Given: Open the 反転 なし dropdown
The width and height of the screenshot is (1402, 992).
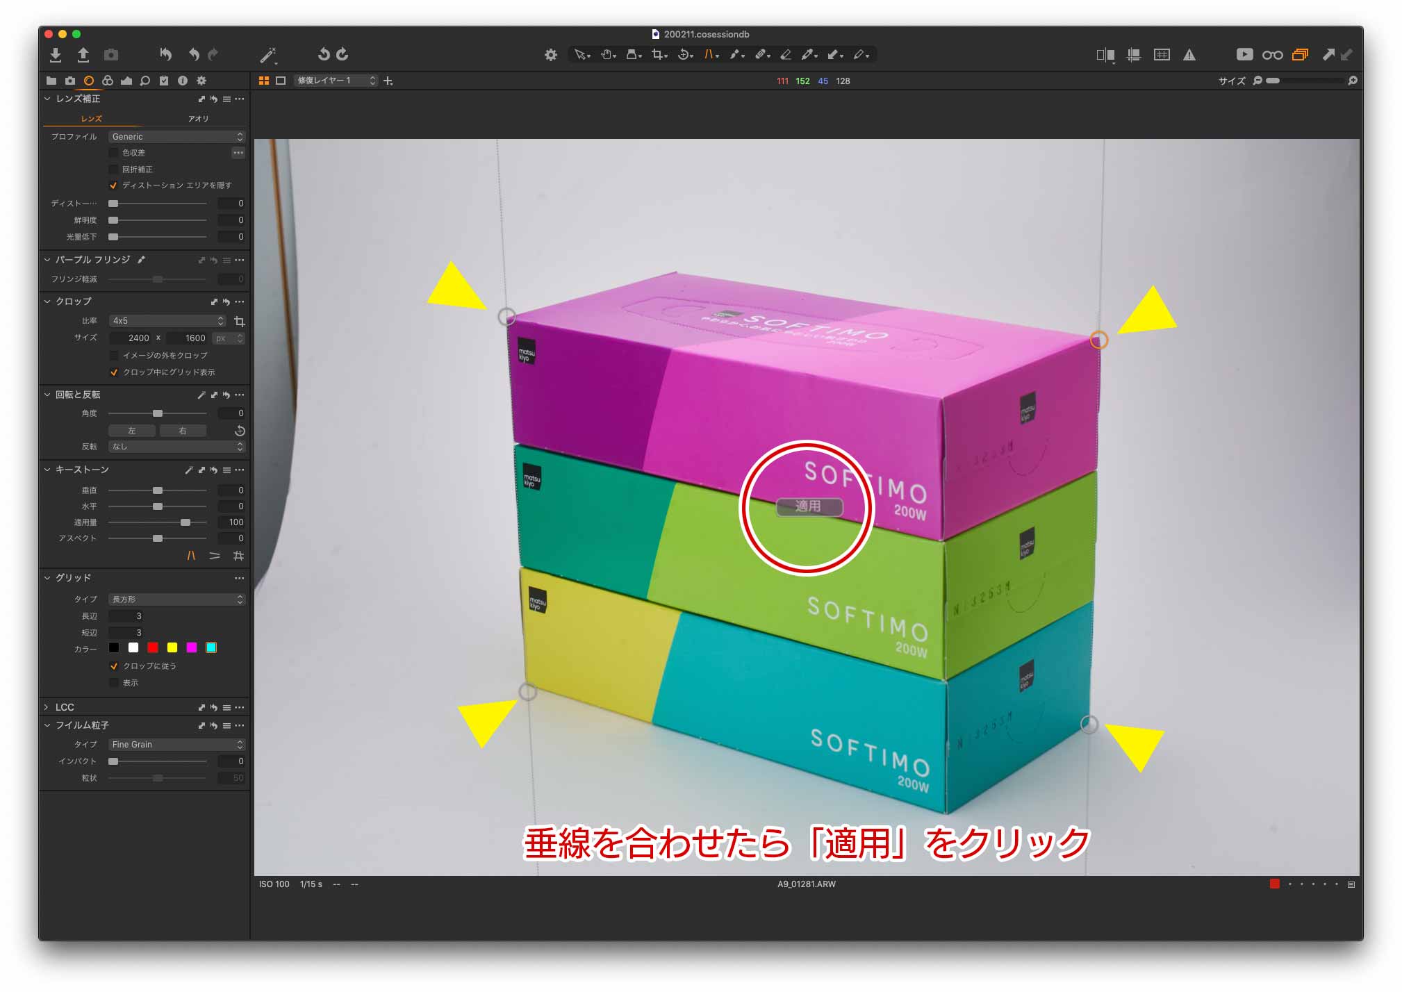Looking at the screenshot, I should [177, 447].
